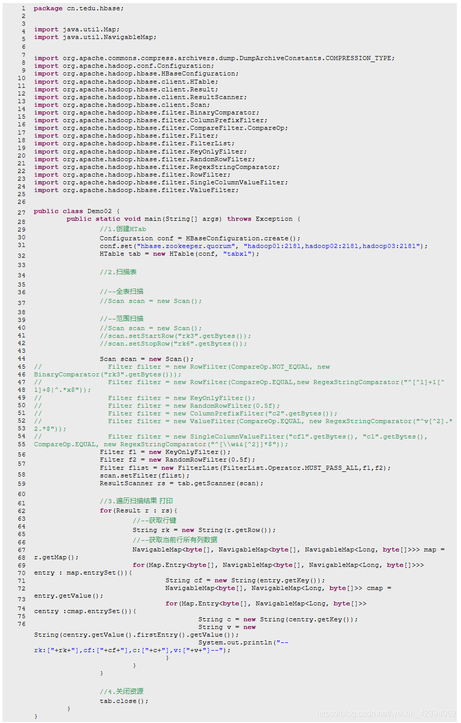Click 'String cf = new String(entry.getKey());' line

245,580
